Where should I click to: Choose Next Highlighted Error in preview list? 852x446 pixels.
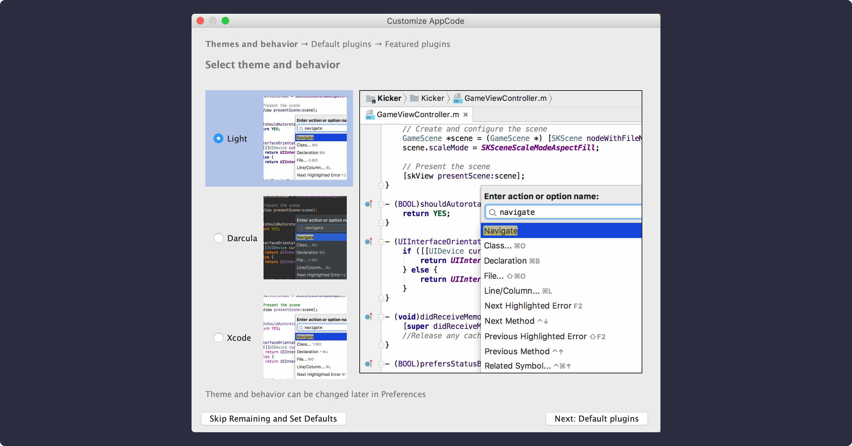pos(561,306)
